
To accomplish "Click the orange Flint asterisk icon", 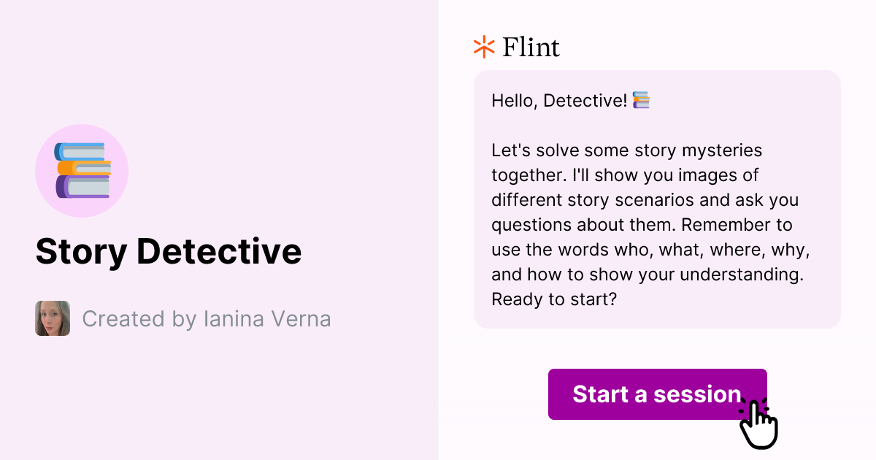I will point(483,47).
